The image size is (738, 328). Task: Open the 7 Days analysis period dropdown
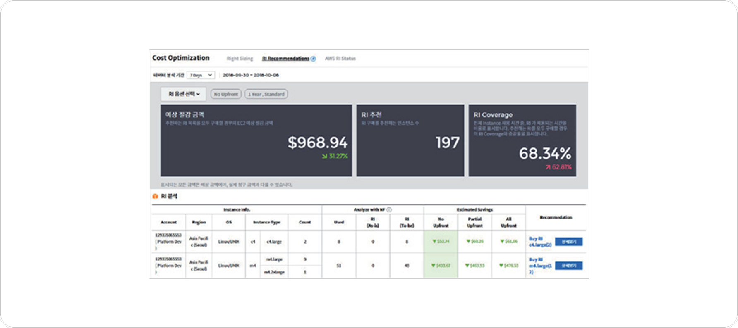point(201,75)
